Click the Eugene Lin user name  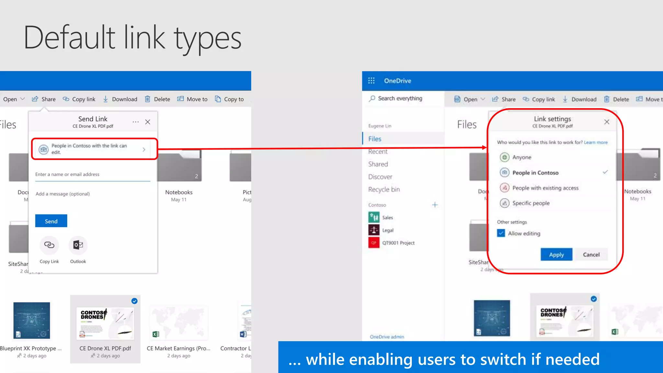[380, 126]
